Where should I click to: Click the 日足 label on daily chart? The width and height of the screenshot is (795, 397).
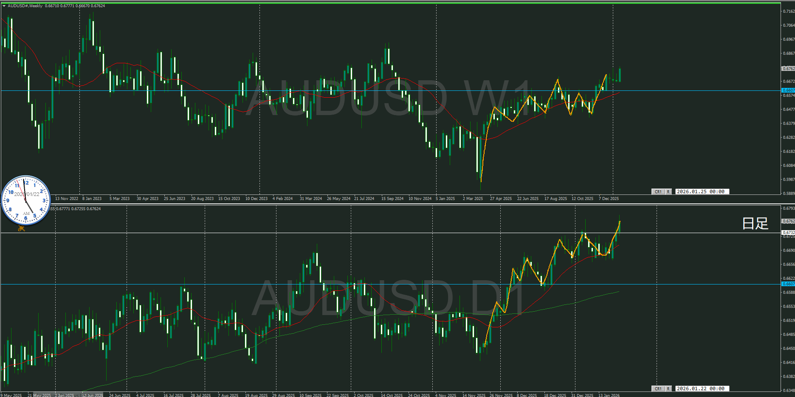(x=755, y=223)
